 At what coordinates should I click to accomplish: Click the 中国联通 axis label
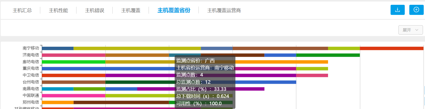tap(31, 95)
